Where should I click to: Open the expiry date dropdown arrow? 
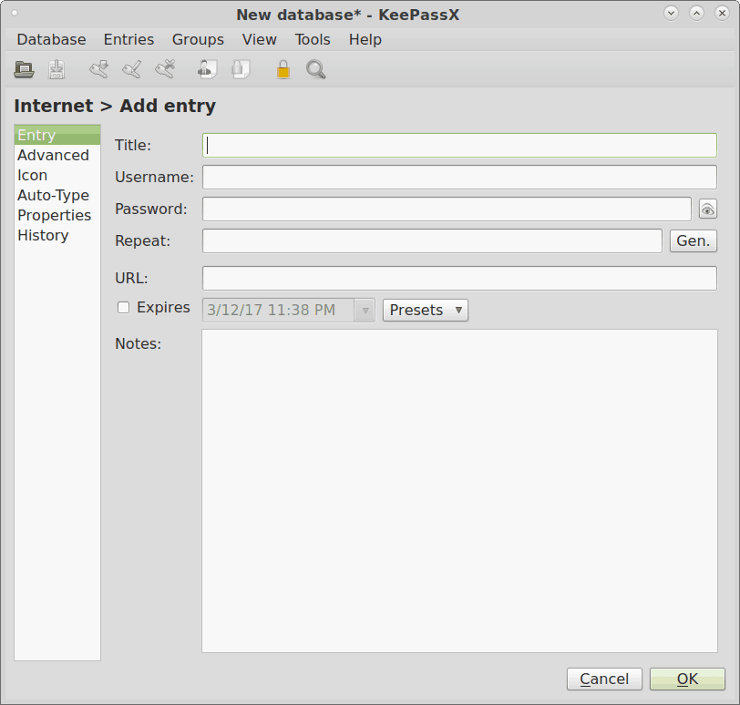pos(365,311)
